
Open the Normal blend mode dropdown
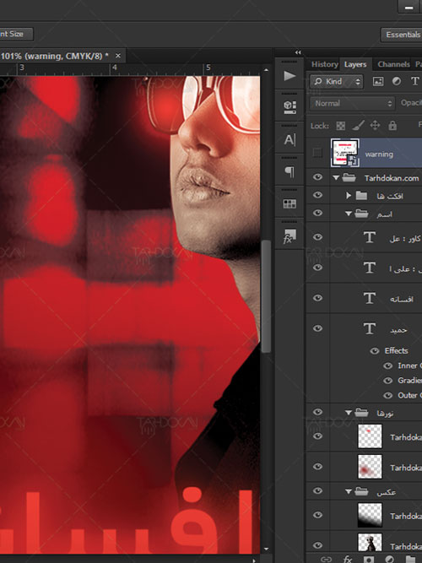coord(352,104)
